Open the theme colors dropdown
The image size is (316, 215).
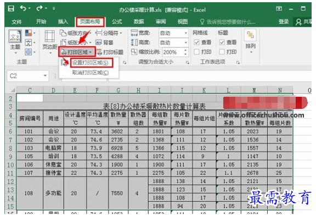pyautogui.click(x=30, y=33)
